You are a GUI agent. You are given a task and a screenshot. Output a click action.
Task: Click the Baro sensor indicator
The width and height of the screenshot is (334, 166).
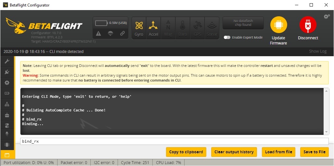coord(183,28)
